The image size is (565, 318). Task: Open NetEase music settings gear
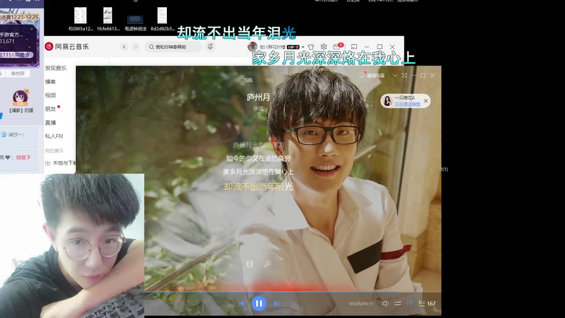[324, 47]
